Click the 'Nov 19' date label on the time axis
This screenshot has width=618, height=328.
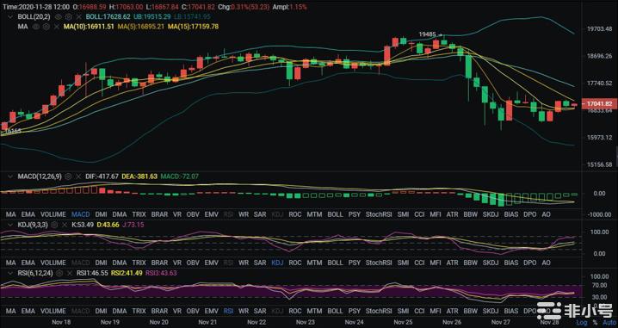coord(110,322)
